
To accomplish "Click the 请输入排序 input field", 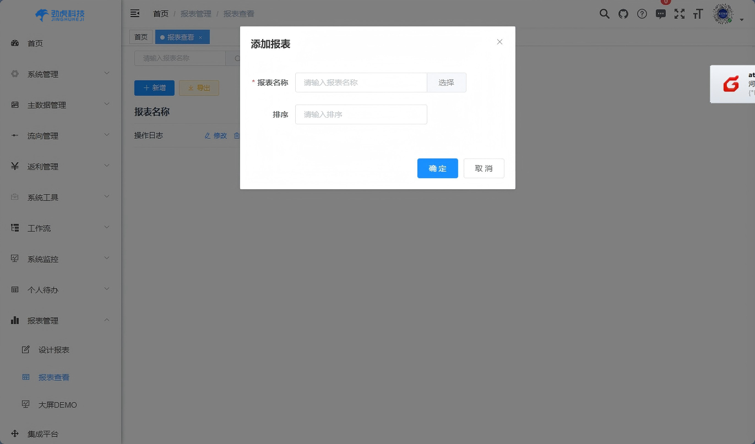I will (x=361, y=114).
